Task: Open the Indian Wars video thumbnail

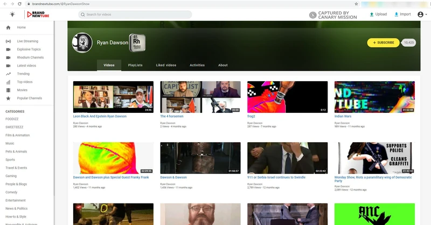Action: 374,97
